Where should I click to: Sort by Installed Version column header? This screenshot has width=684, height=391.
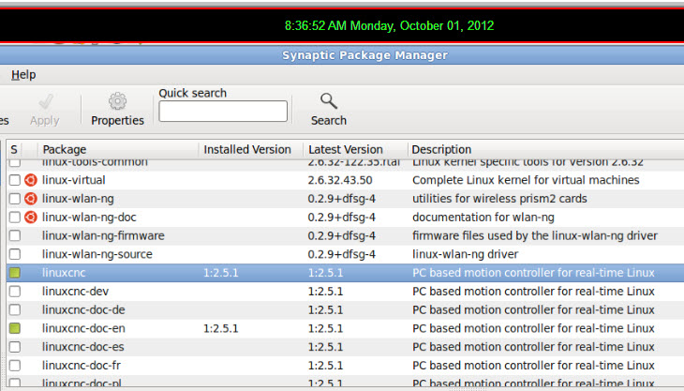(x=251, y=150)
